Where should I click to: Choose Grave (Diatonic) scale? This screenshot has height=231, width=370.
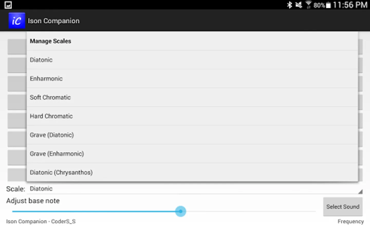[192, 135]
